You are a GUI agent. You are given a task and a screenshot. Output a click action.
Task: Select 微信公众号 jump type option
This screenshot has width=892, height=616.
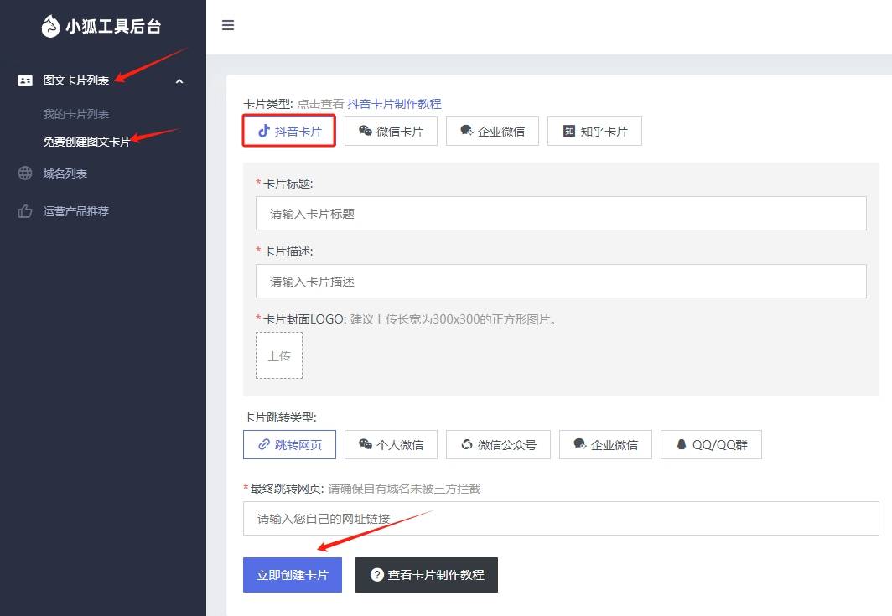click(498, 444)
